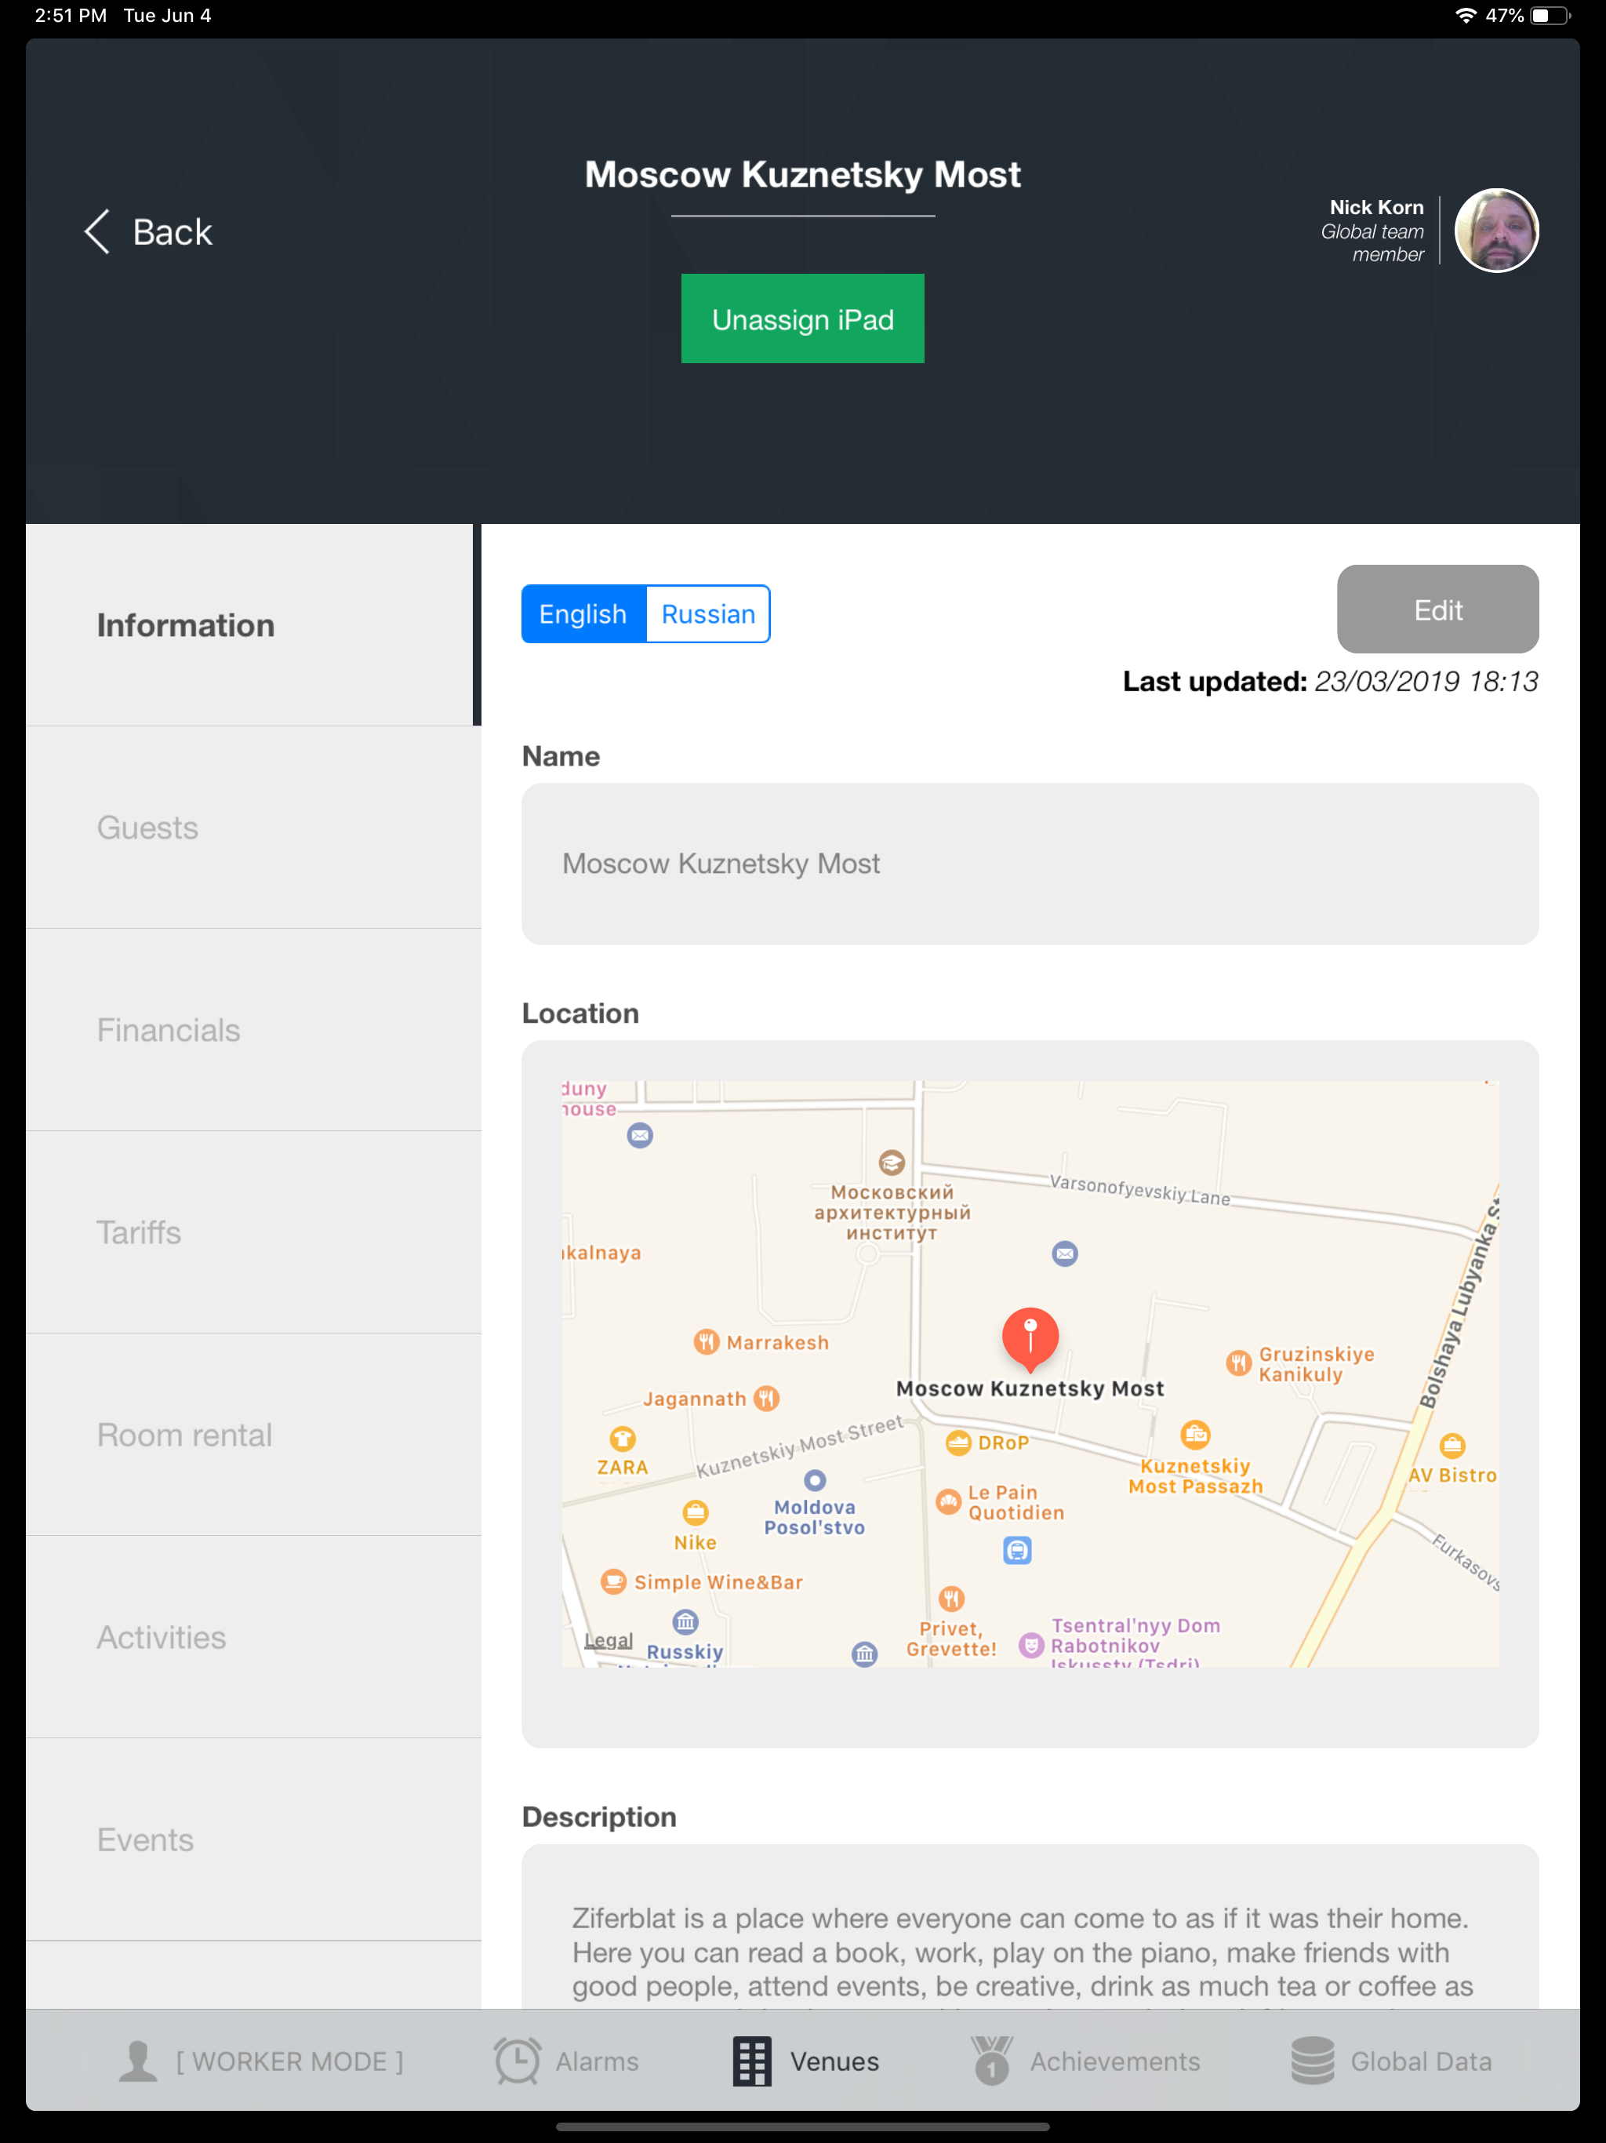The image size is (1606, 2143).
Task: Open the Legal link on the map
Action: point(609,1640)
